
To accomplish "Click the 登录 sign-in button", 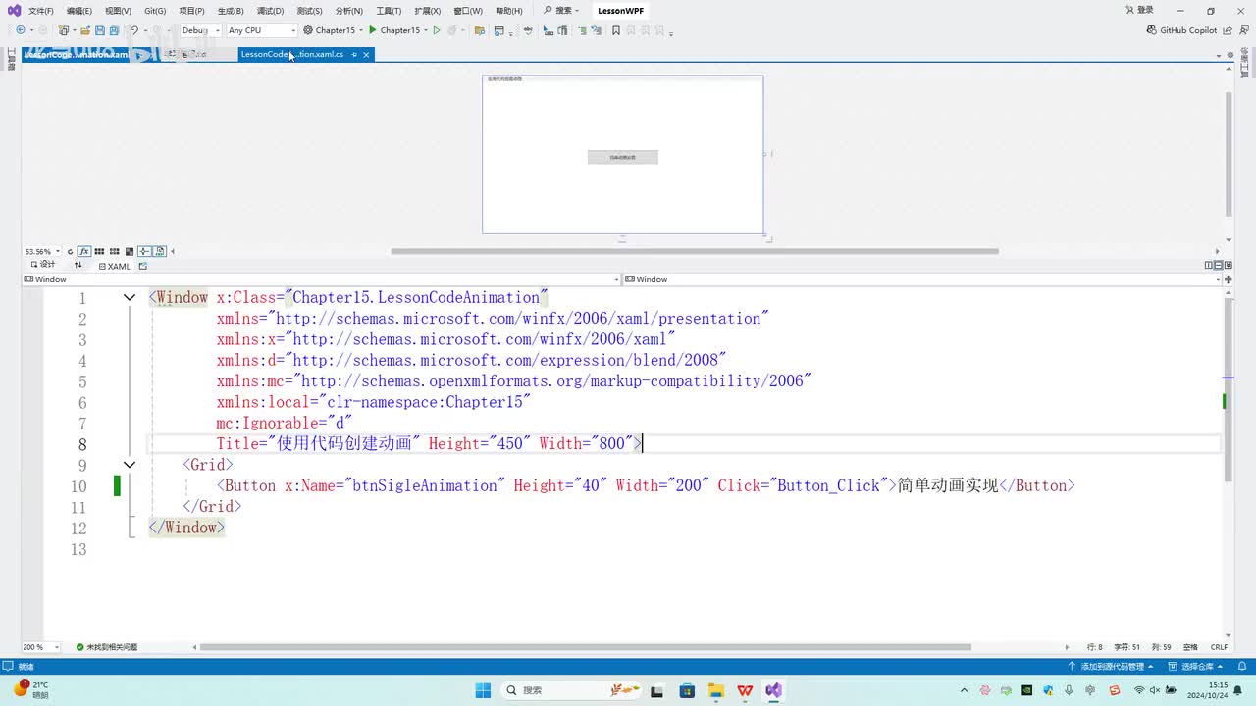I will pos(1138,11).
